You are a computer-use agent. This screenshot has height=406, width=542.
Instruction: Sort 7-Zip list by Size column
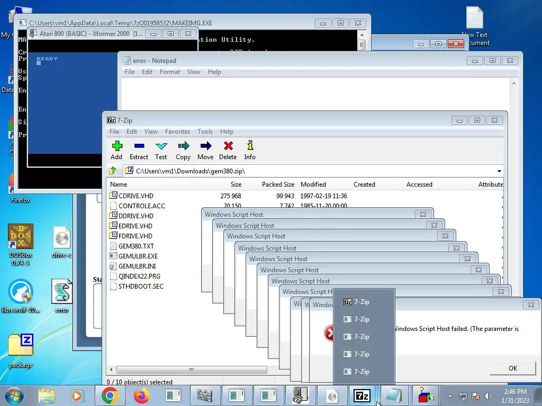(218, 184)
